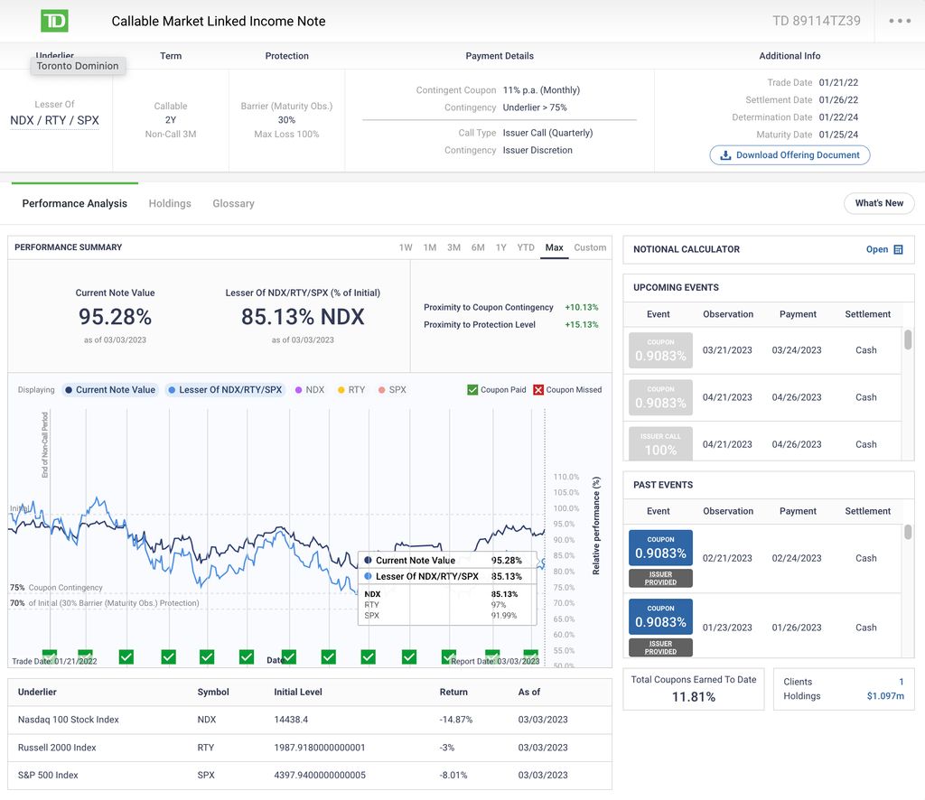
Task: Click the Clients count value 1
Action: point(901,682)
